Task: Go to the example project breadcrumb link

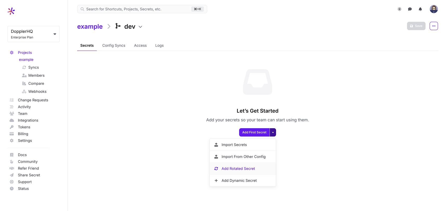Action: coord(90,26)
